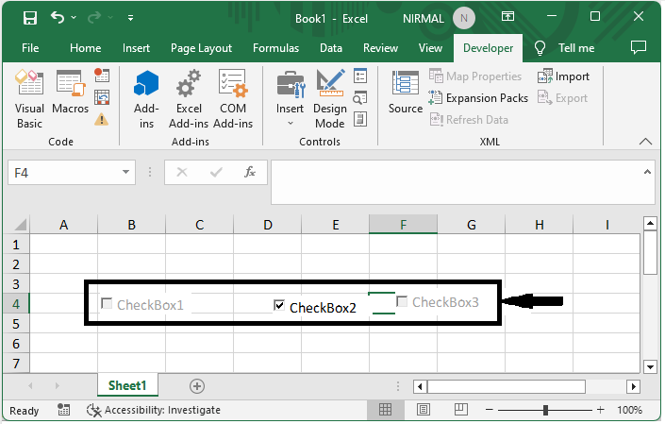Add a new sheet
The height and width of the screenshot is (424, 665).
coord(196,385)
